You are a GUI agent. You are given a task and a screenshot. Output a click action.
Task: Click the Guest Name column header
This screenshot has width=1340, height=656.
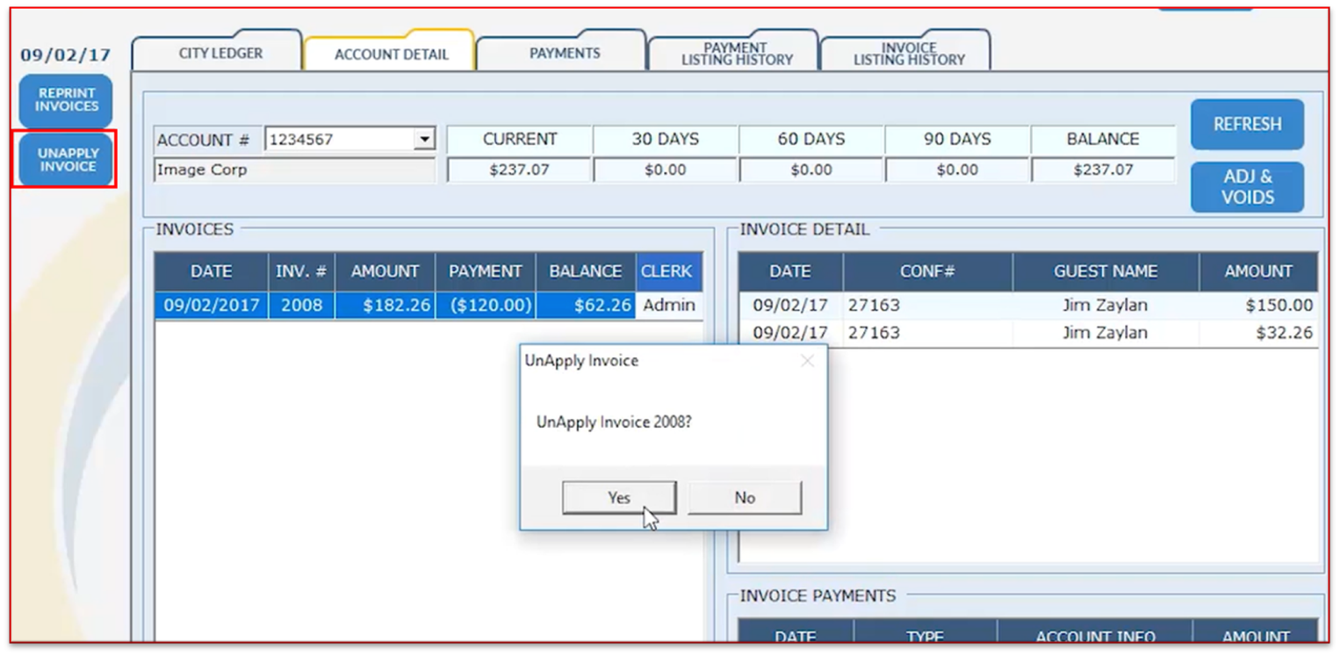pos(1105,272)
